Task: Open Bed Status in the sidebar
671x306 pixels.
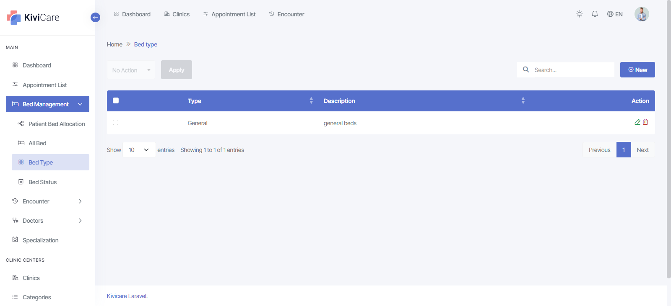Action: (x=42, y=182)
